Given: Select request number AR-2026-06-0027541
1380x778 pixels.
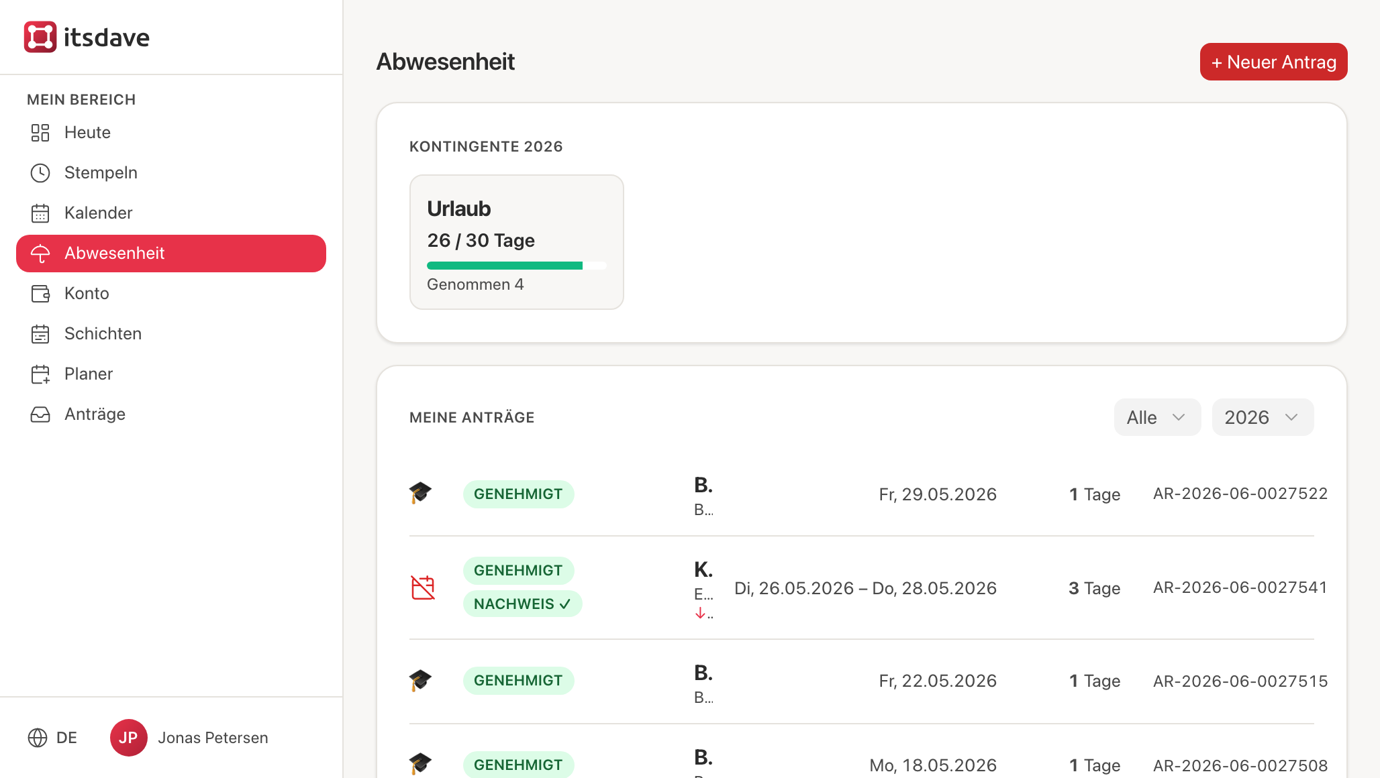Looking at the screenshot, I should tap(1240, 588).
